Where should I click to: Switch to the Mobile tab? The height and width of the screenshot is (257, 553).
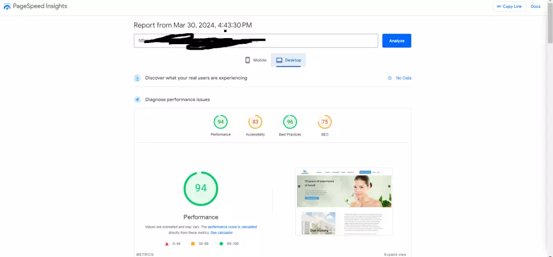pos(255,60)
